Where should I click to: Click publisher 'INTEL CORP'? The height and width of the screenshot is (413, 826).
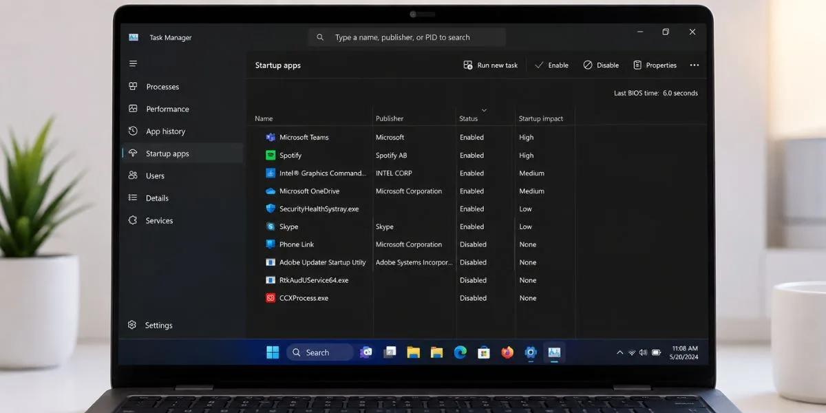click(394, 173)
